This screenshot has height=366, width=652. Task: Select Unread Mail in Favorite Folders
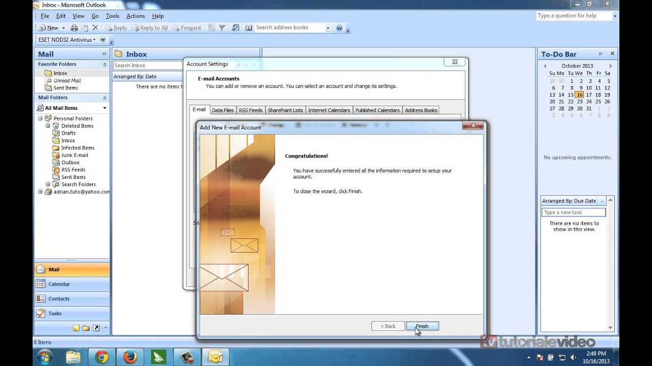[x=67, y=80]
